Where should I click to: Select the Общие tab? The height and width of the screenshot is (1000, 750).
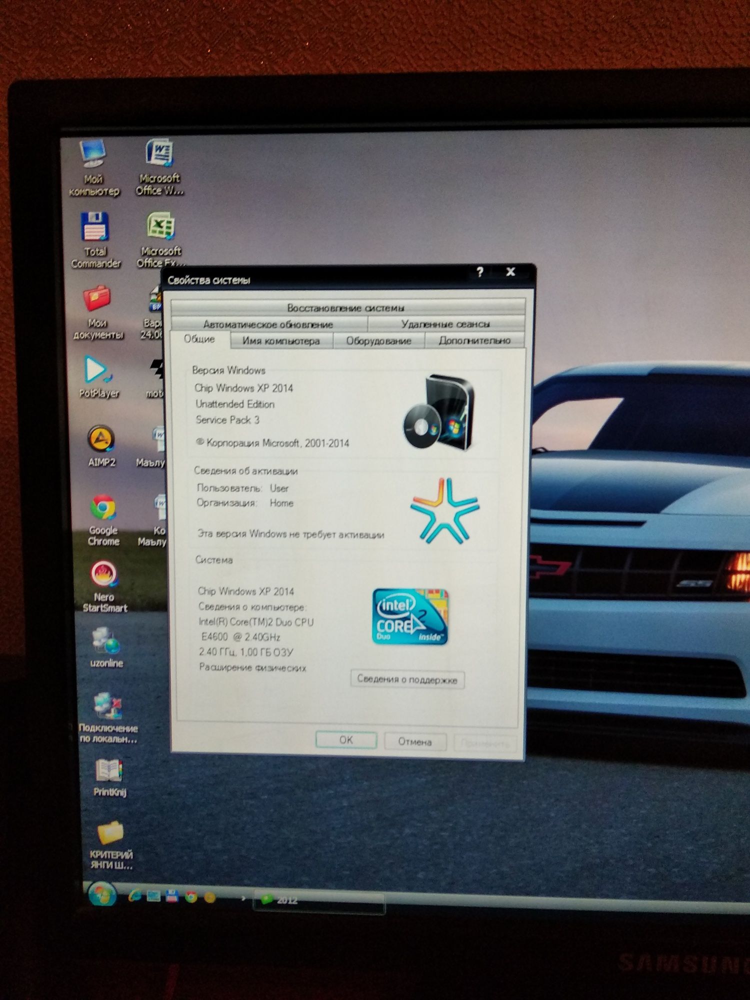tap(199, 339)
